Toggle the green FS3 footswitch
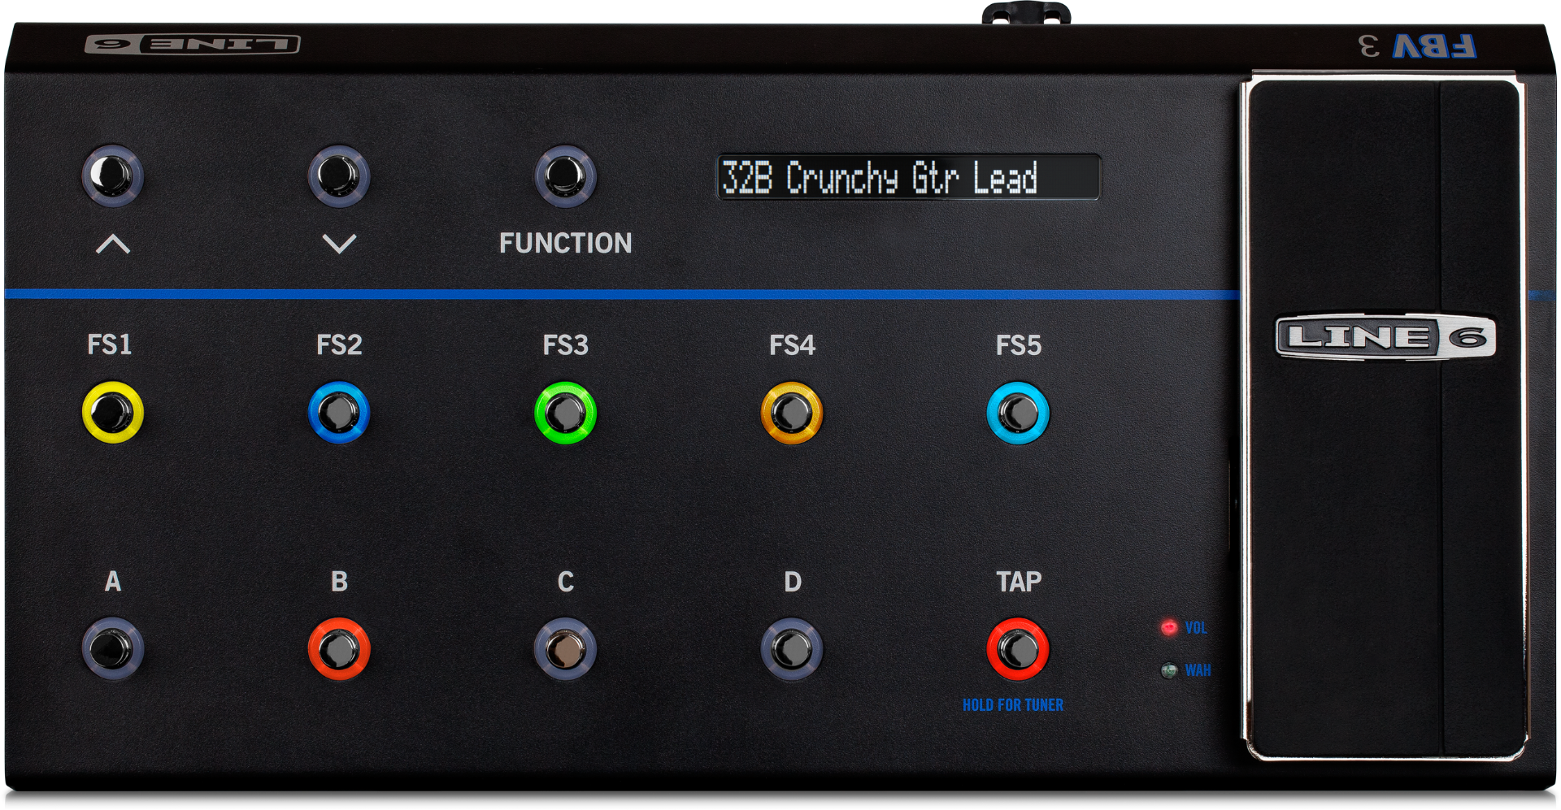Screen dimensions: 1561x810 coord(565,413)
